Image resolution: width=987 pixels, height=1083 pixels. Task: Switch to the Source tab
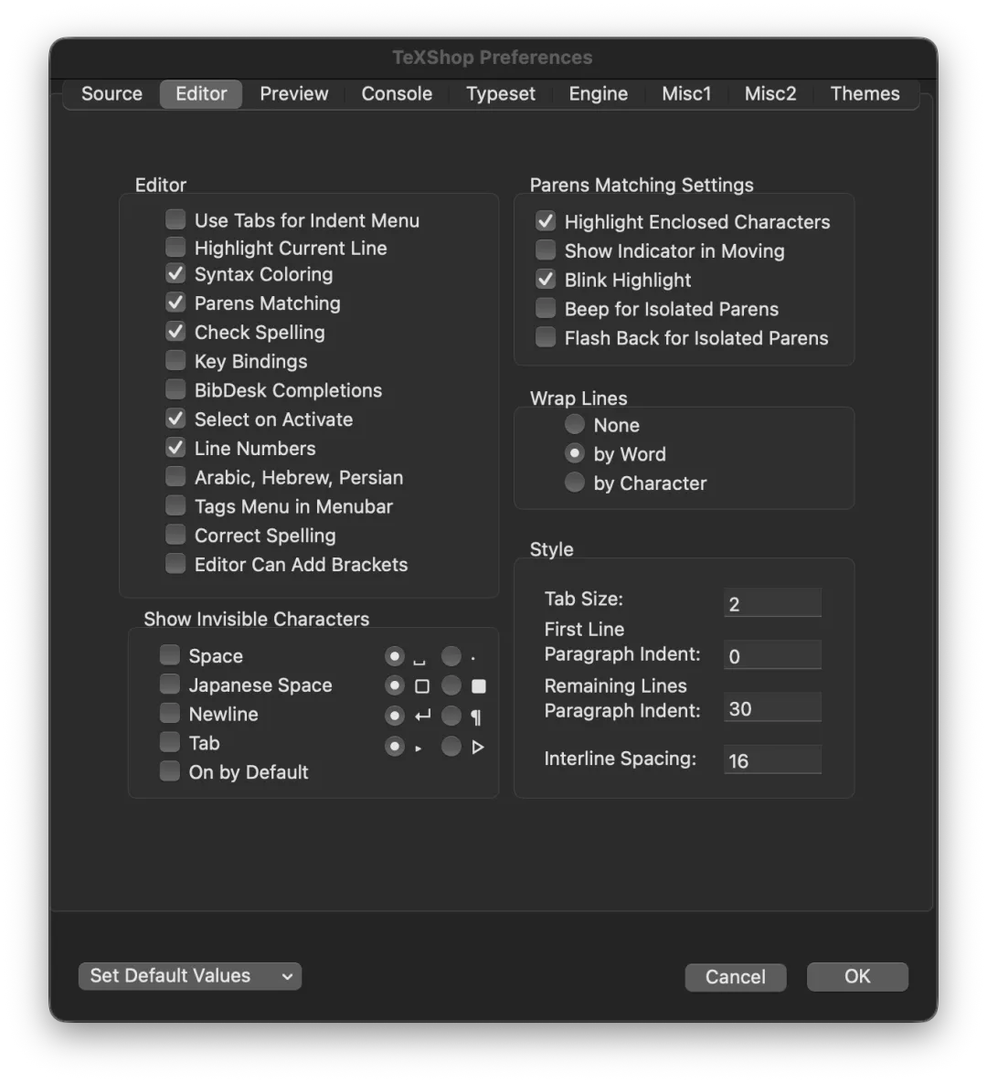tap(111, 94)
